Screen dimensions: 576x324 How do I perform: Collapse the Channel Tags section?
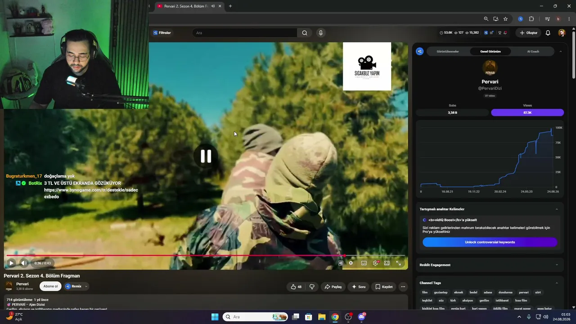click(557, 283)
